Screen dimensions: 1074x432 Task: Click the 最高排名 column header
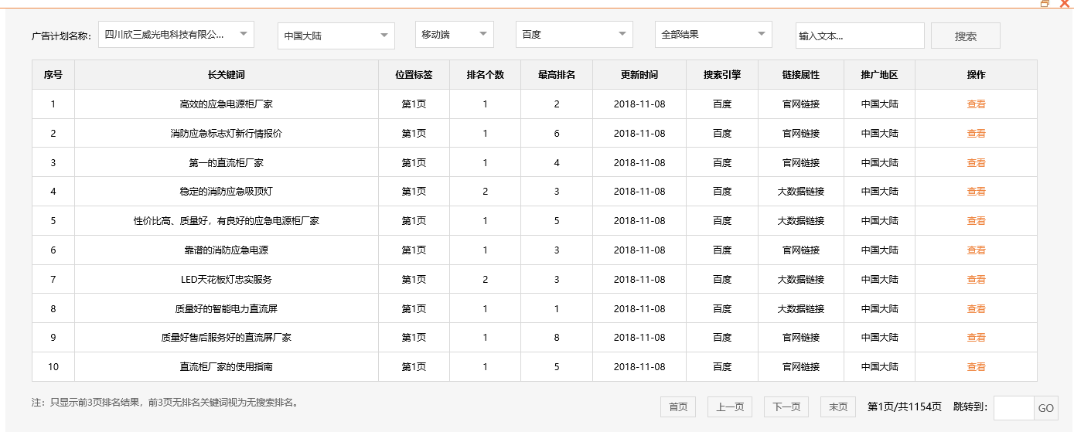pyautogui.click(x=557, y=75)
